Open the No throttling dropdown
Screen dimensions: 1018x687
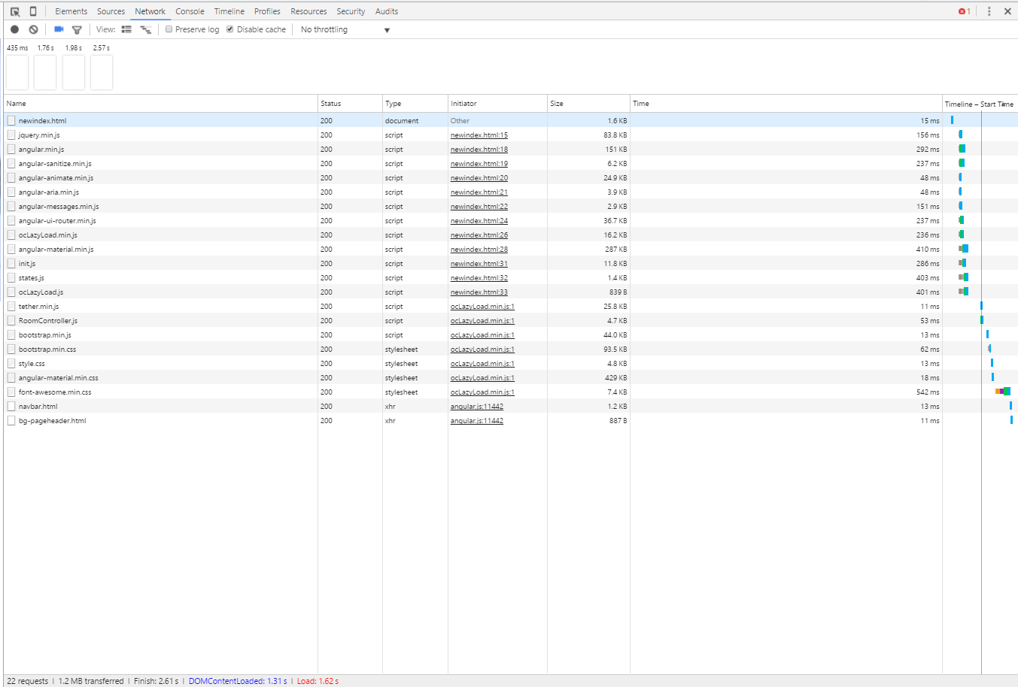345,30
